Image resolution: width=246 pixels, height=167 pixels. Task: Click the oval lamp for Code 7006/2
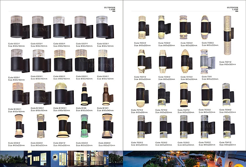pyautogui.click(x=206, y=27)
